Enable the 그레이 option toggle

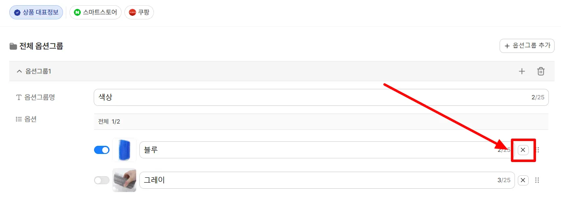102,180
